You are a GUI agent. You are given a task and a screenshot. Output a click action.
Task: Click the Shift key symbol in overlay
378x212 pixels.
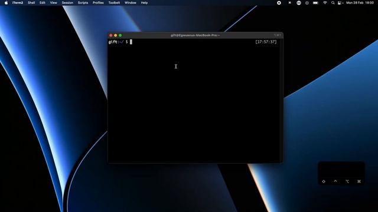324,181
